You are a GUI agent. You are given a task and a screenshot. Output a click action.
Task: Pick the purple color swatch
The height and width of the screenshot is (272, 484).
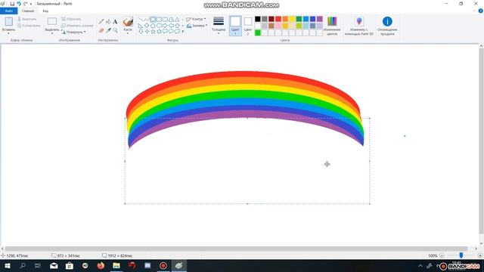tap(319, 19)
